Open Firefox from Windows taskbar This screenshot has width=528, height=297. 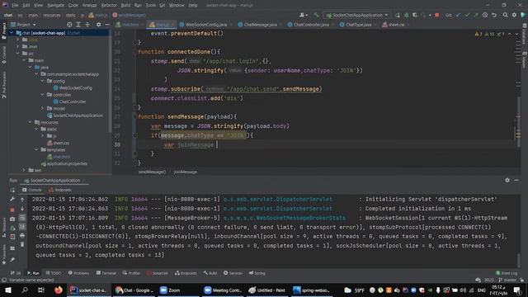59,290
